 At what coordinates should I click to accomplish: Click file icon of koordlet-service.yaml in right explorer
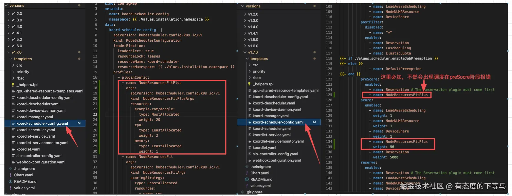point(250,135)
